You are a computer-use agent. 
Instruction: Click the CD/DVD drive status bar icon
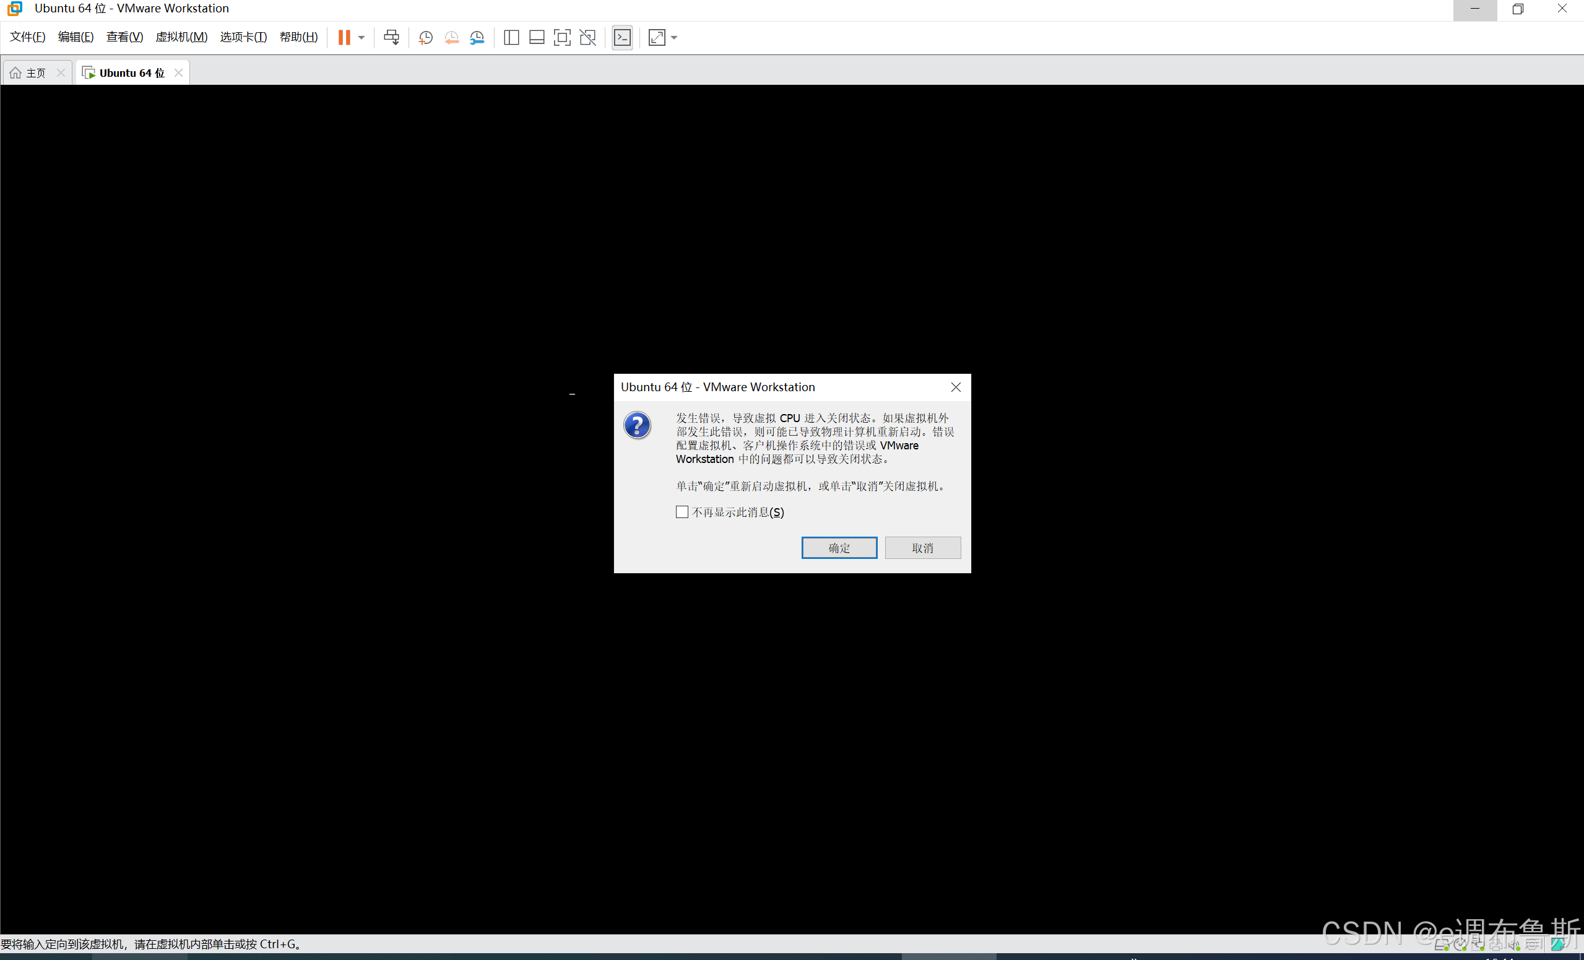click(x=1461, y=945)
